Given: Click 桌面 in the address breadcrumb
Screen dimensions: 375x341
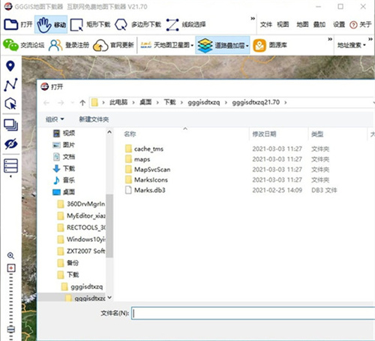Looking at the screenshot, I should pyautogui.click(x=145, y=102).
